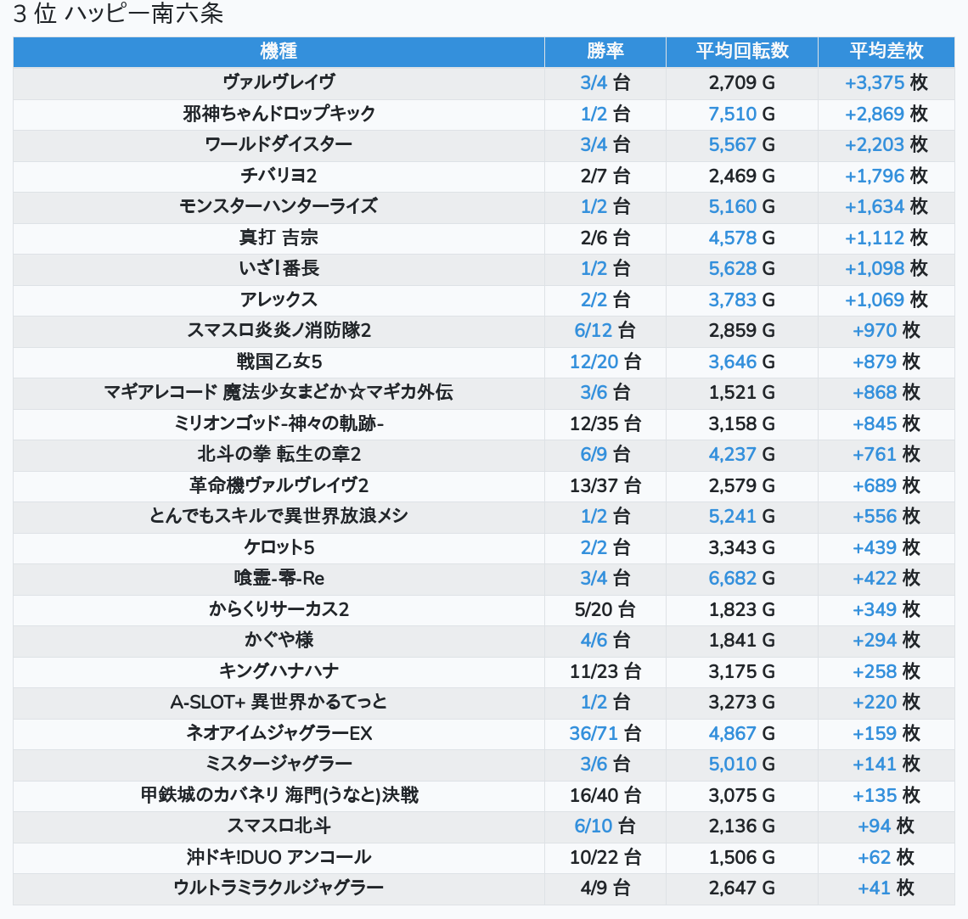Screen dimensions: 968x919
Task: Click the heading 3 位 ハッピー南六条
Action: 118,14
